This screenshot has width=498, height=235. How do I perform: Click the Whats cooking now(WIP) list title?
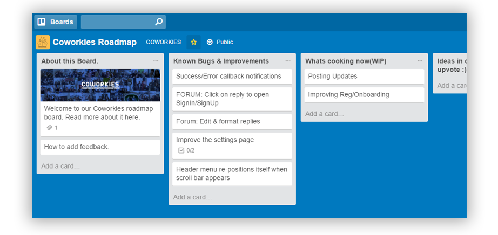(346, 61)
